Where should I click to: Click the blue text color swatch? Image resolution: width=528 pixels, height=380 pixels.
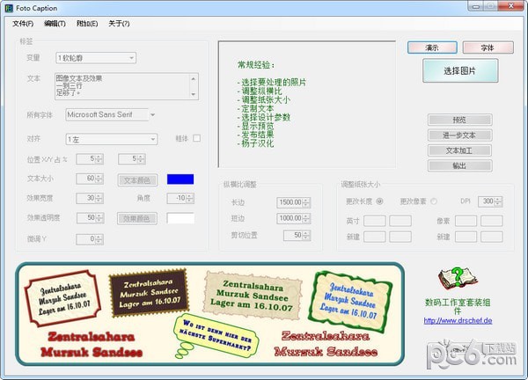[180, 179]
